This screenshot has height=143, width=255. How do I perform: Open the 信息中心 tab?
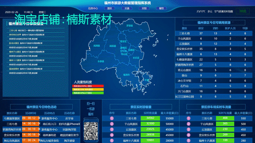tap(93, 8)
